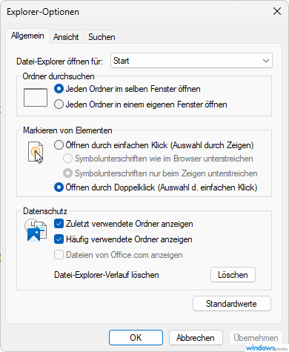
Task: Click the Datei-Explorer öffnen für label
Action: pos(59,62)
